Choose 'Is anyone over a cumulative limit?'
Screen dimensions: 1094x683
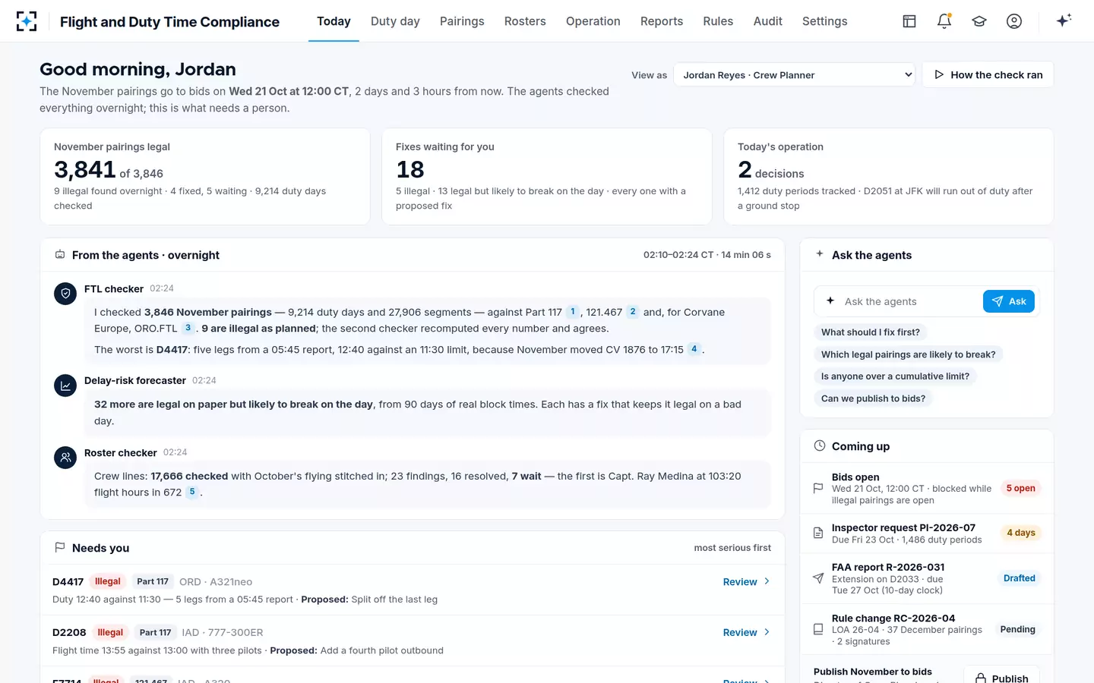(895, 376)
